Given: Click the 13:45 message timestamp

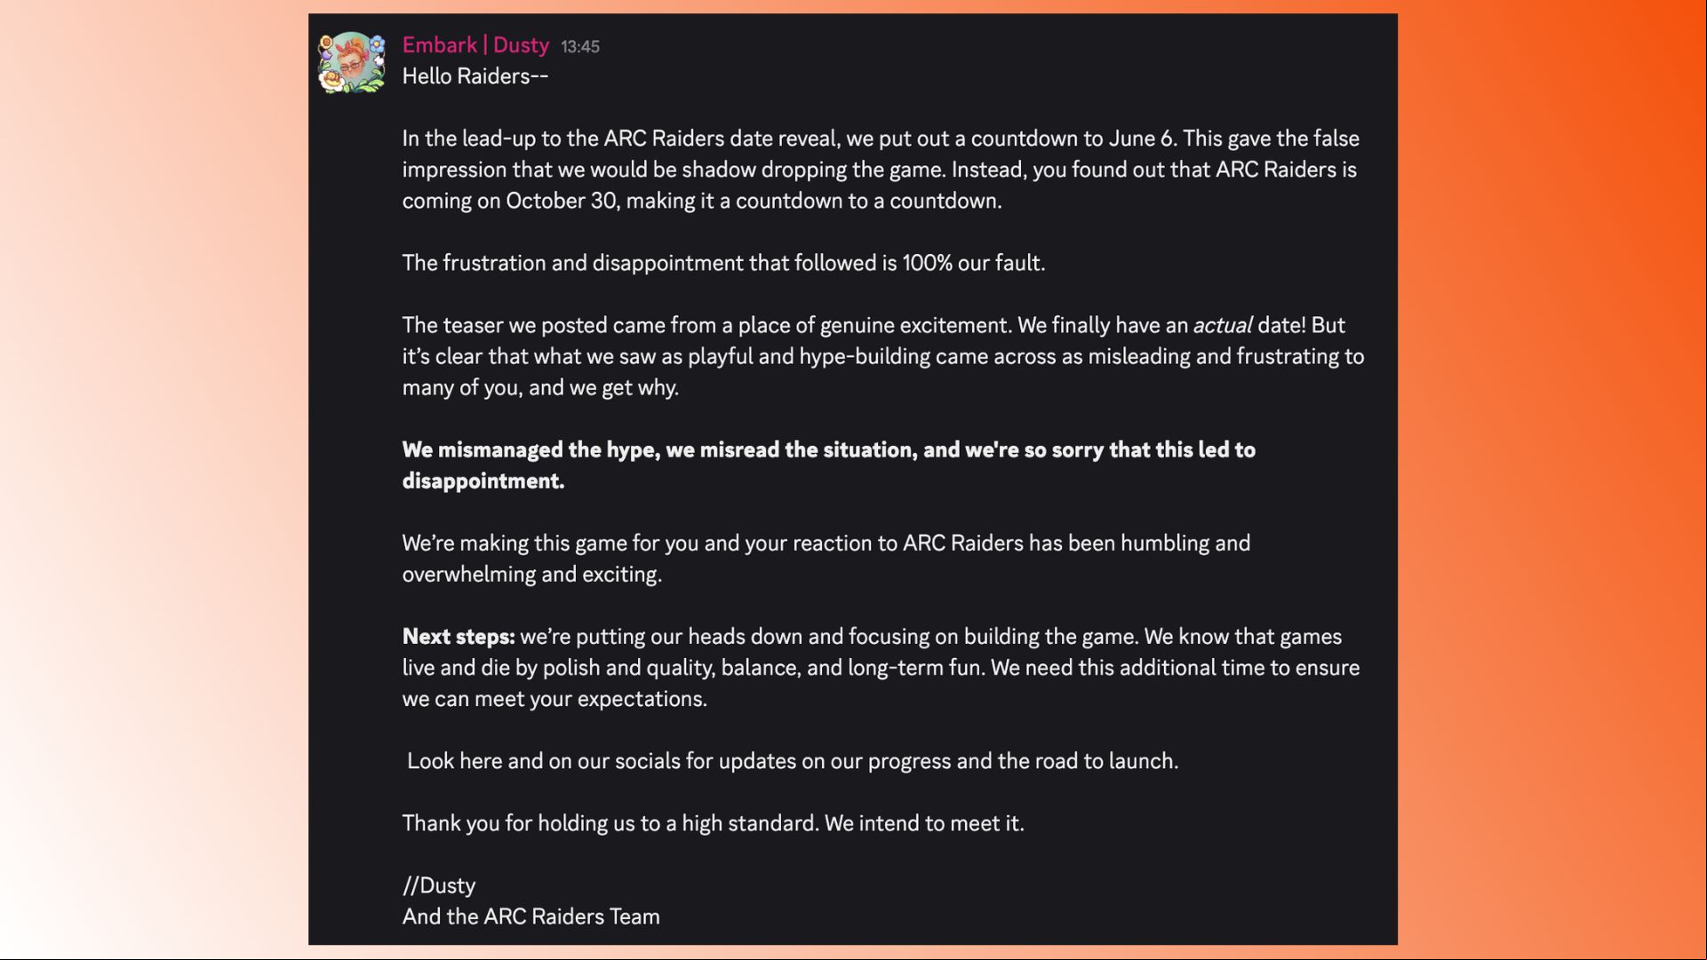Looking at the screenshot, I should coord(580,47).
